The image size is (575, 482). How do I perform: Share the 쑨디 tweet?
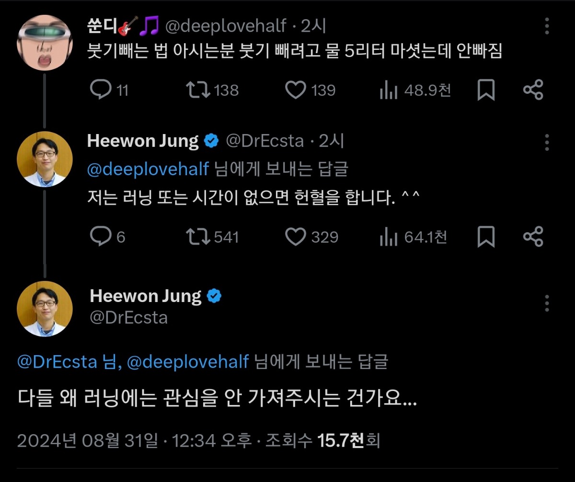coord(533,90)
